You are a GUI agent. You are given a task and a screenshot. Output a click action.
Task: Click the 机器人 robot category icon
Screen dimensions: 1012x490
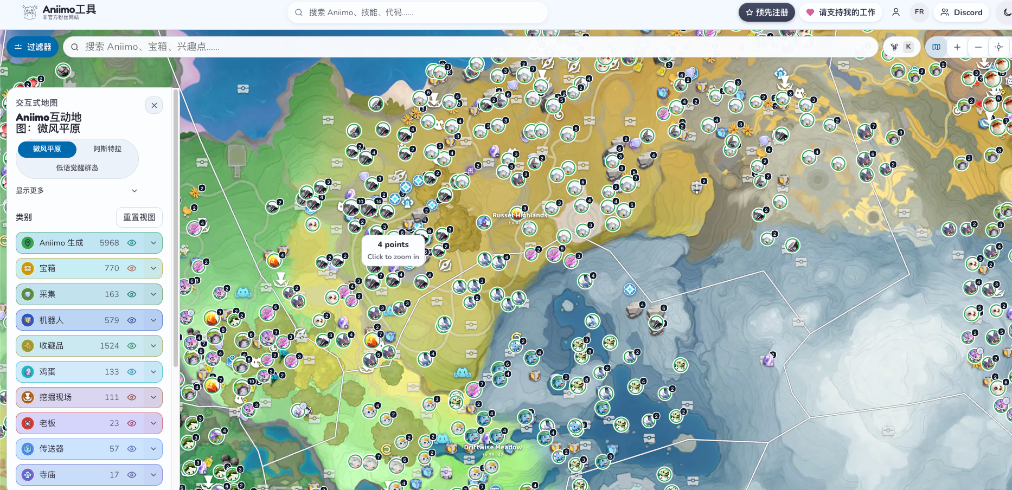pyautogui.click(x=28, y=320)
